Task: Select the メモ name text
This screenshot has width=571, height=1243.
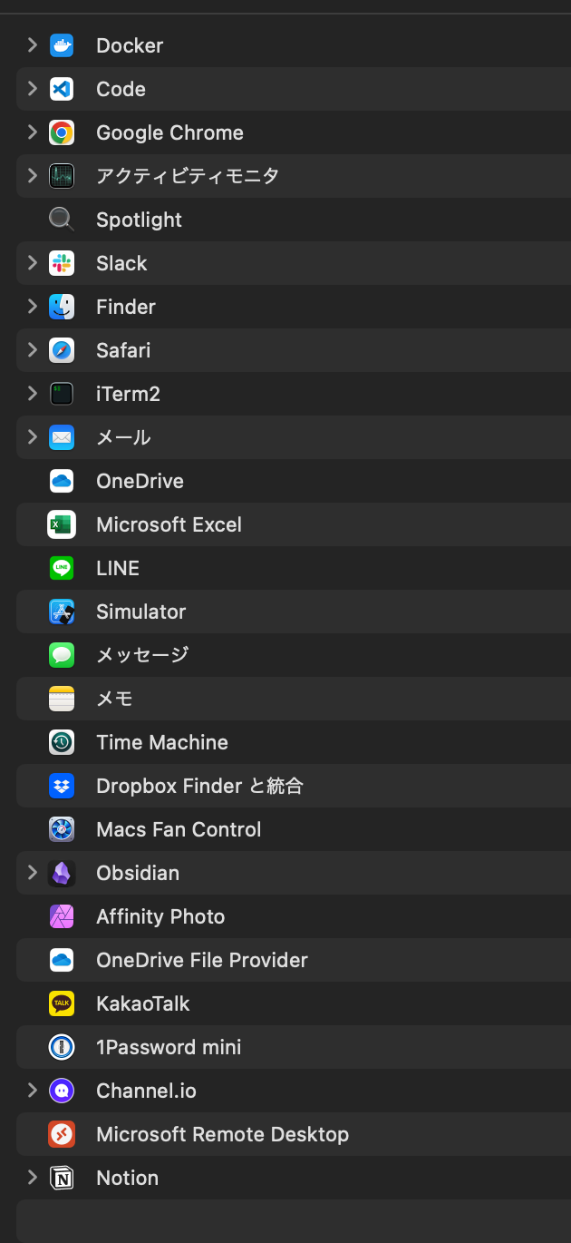Action: [114, 699]
